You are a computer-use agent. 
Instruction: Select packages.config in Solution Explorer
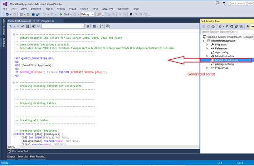224,64
